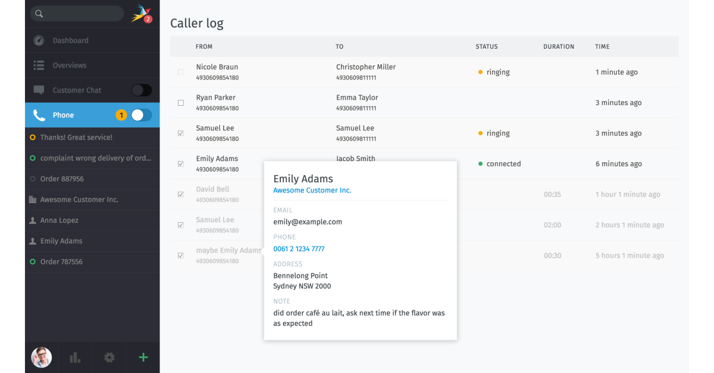Open Awesome Customer Inc. sidebar tab

92,200
